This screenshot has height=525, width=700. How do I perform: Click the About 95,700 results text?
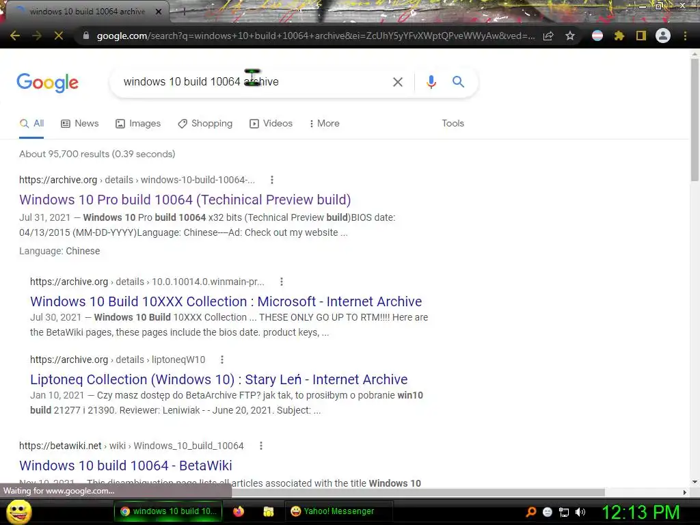pyautogui.click(x=97, y=154)
